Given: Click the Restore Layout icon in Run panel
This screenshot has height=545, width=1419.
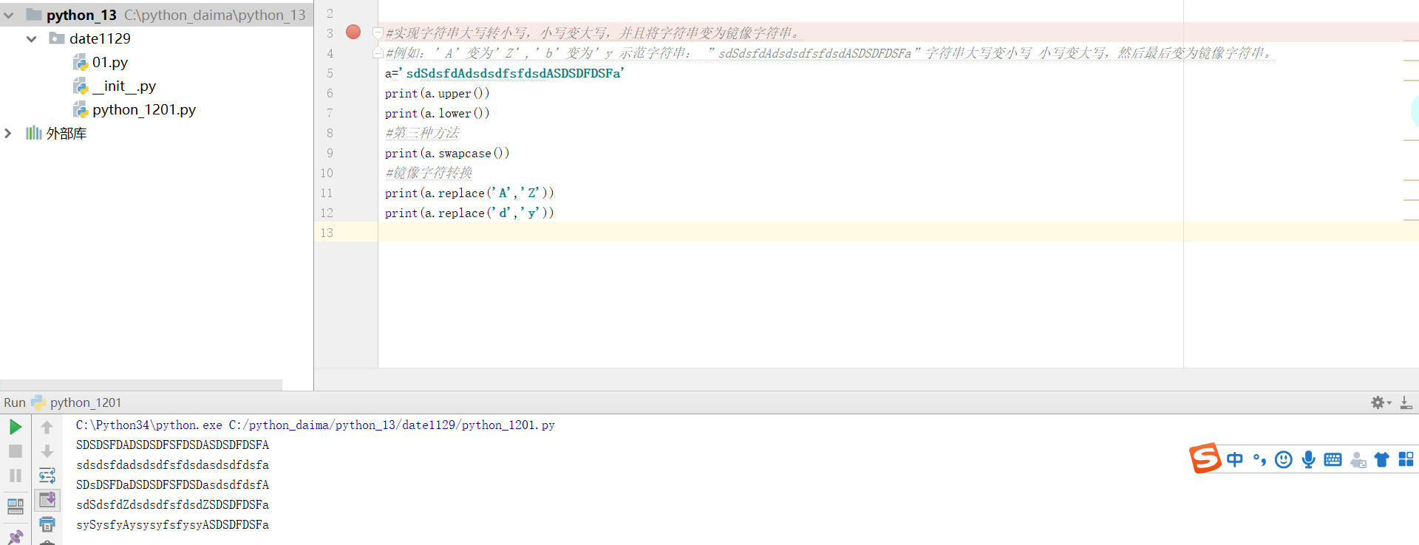Looking at the screenshot, I should [x=15, y=506].
